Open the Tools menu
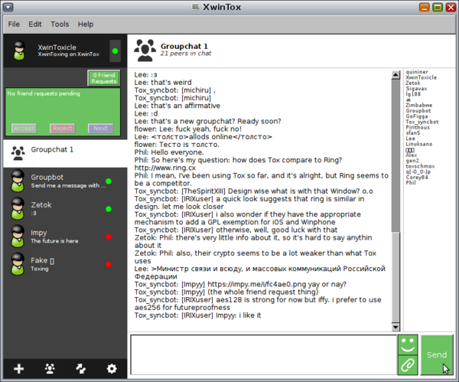The image size is (459, 382). (x=60, y=24)
